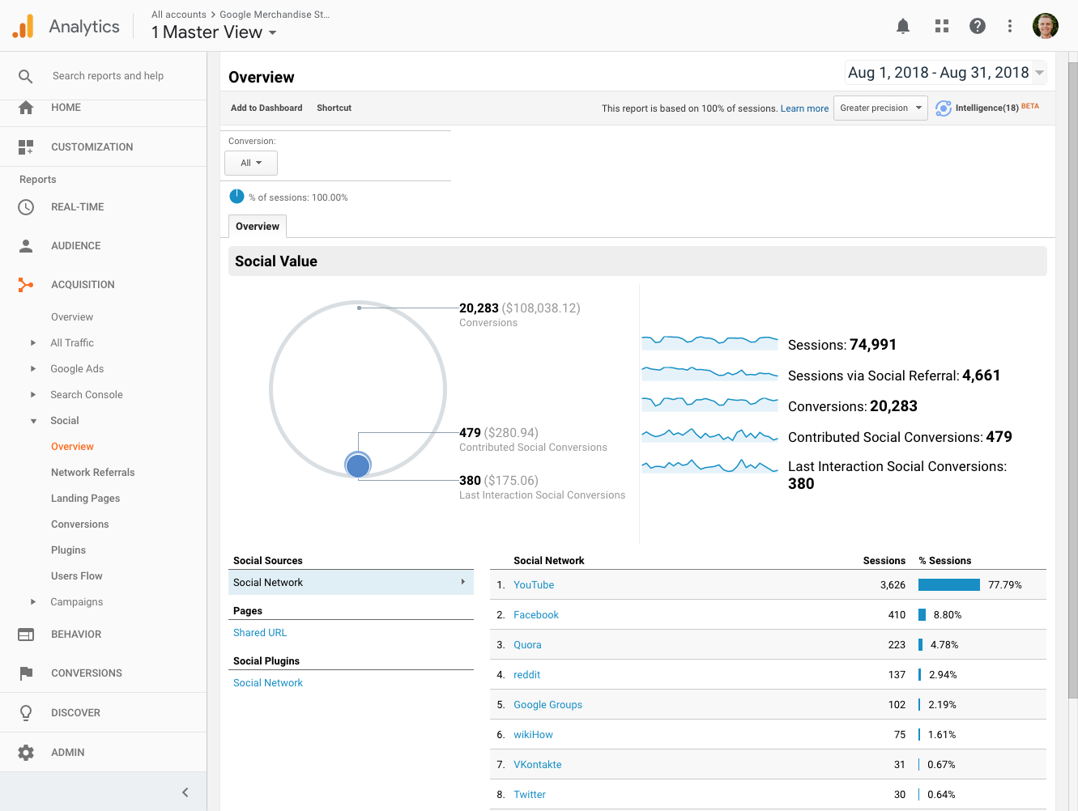This screenshot has height=811, width=1078.
Task: Open the YouTube social network link
Action: (534, 585)
